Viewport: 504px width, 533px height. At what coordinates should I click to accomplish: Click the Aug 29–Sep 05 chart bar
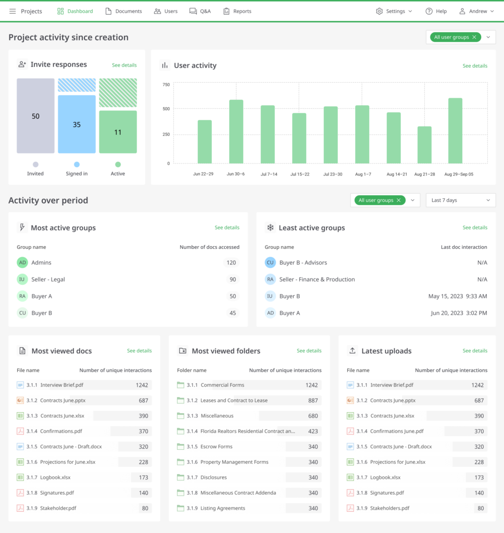click(455, 131)
